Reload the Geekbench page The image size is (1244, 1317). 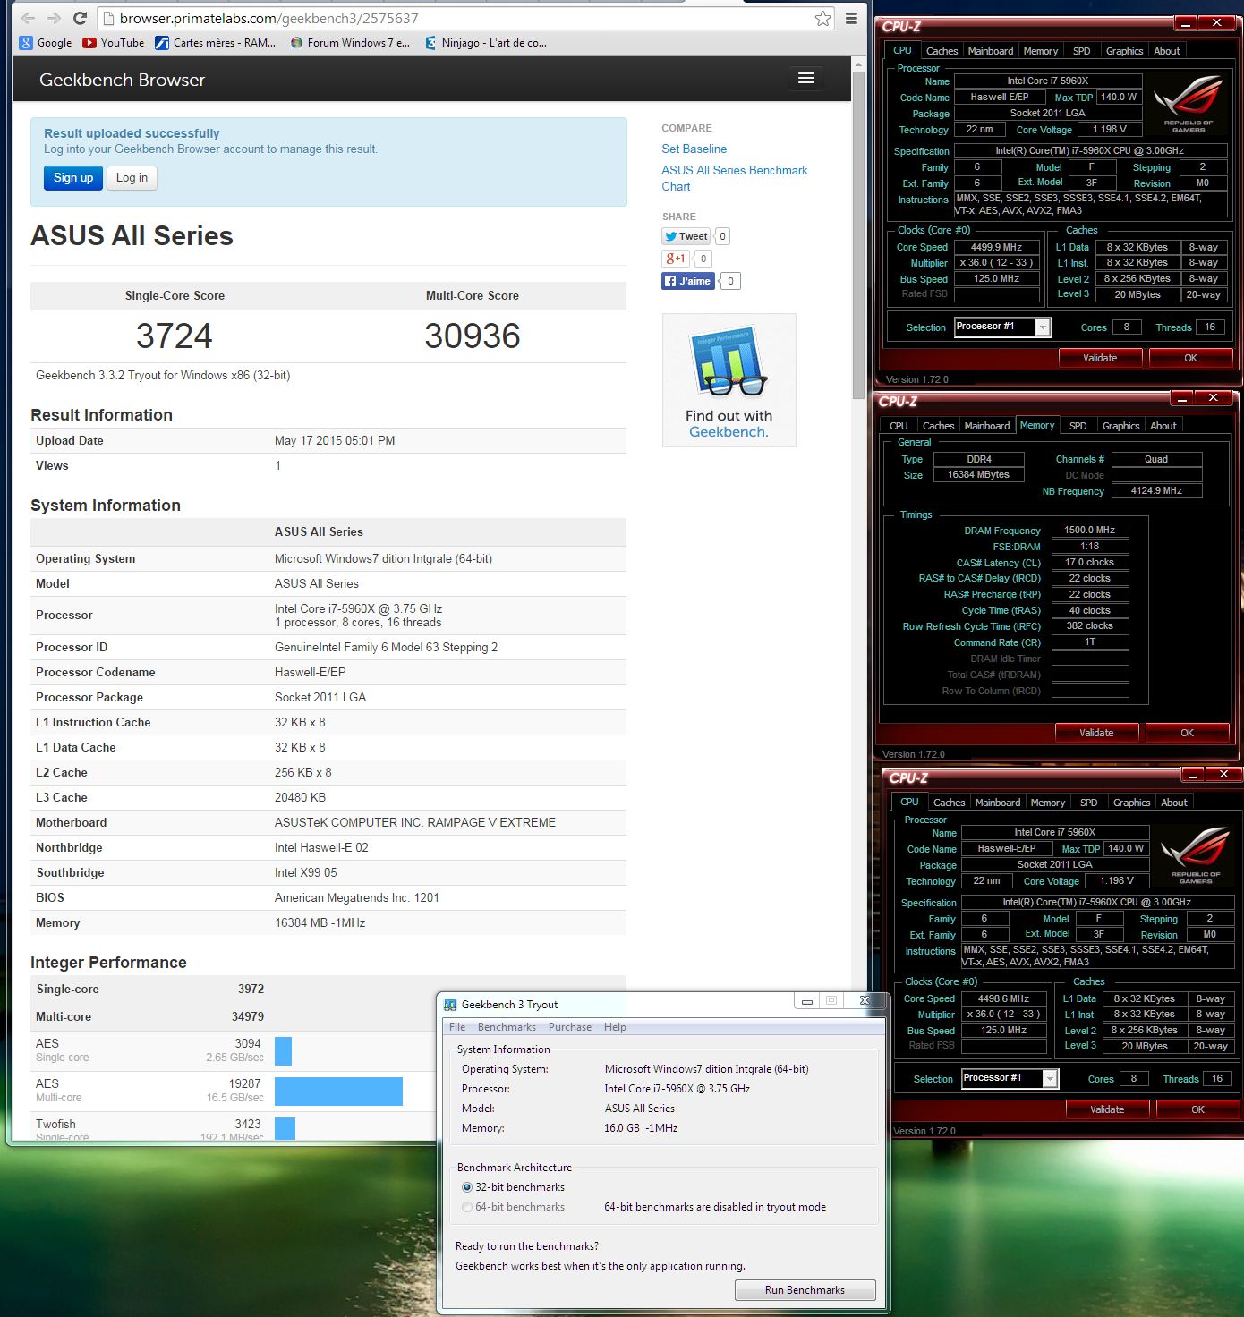80,18
